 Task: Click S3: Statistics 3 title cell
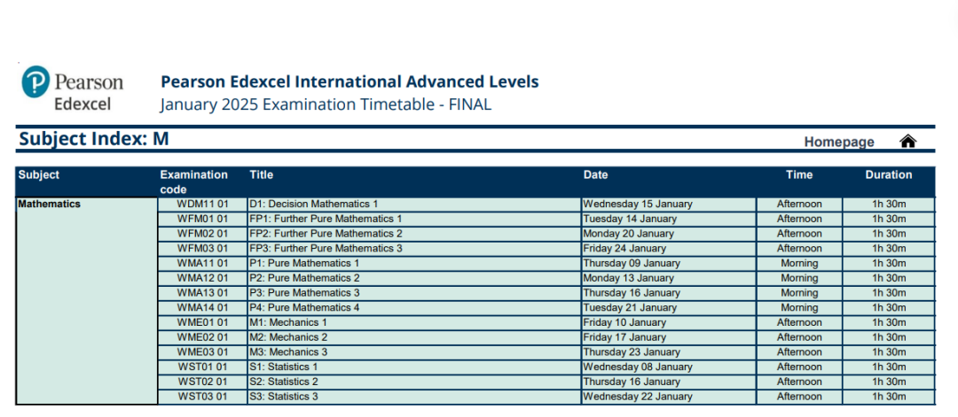(284, 397)
